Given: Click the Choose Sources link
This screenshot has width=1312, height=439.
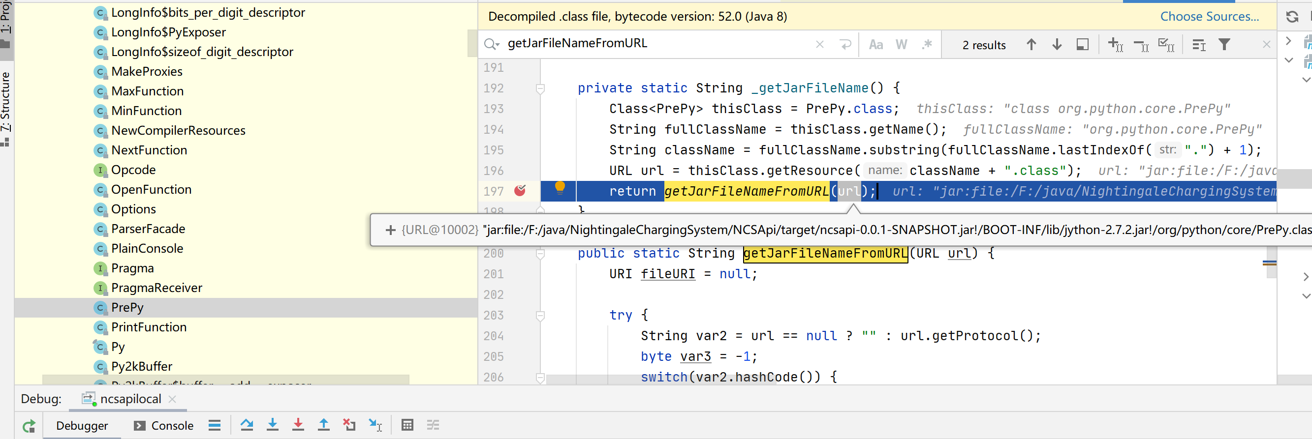Looking at the screenshot, I should (x=1209, y=16).
